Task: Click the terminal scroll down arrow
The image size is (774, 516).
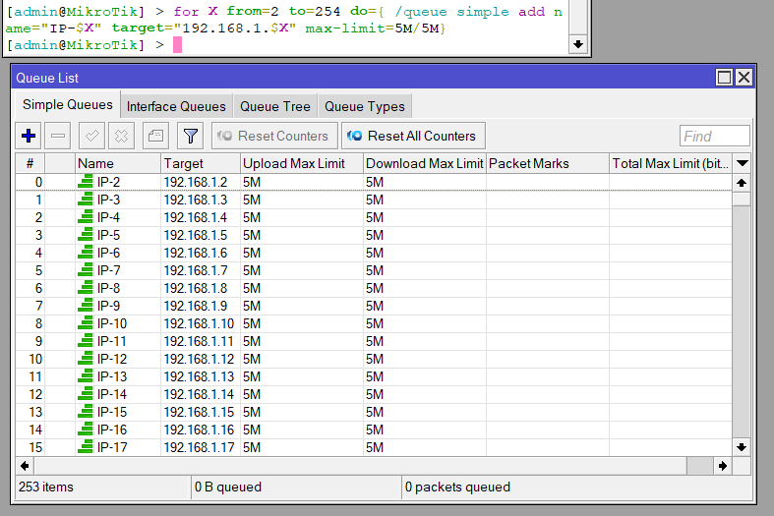Action: (577, 44)
